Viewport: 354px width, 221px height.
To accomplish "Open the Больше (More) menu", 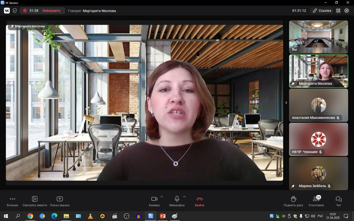I will click(12, 201).
